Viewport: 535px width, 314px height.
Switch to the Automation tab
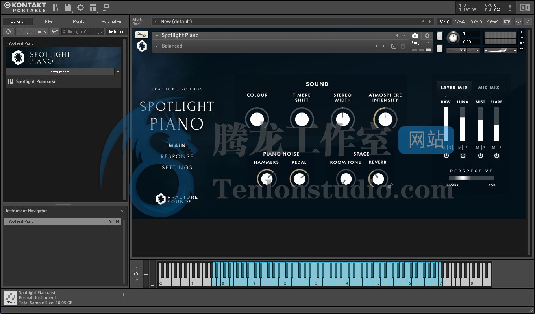click(x=111, y=22)
